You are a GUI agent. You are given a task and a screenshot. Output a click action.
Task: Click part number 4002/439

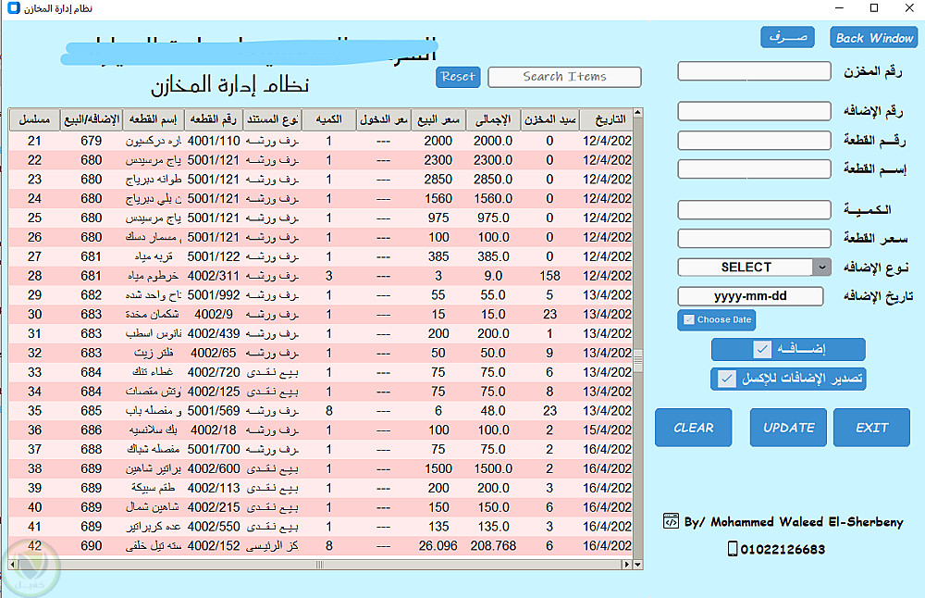(x=214, y=333)
